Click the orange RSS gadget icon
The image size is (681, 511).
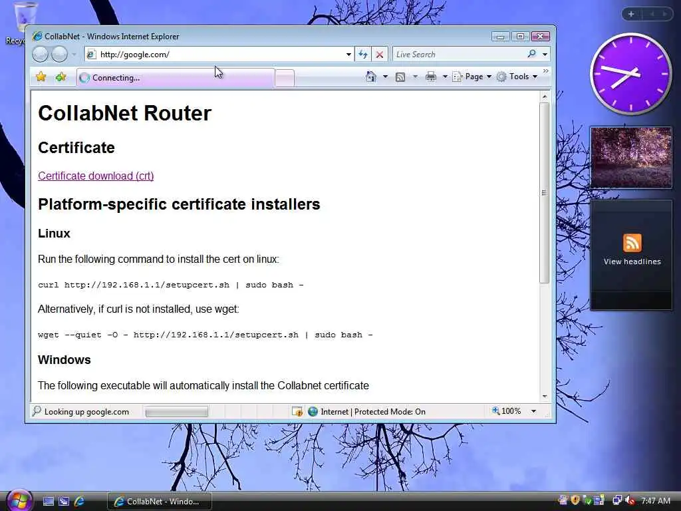(632, 243)
